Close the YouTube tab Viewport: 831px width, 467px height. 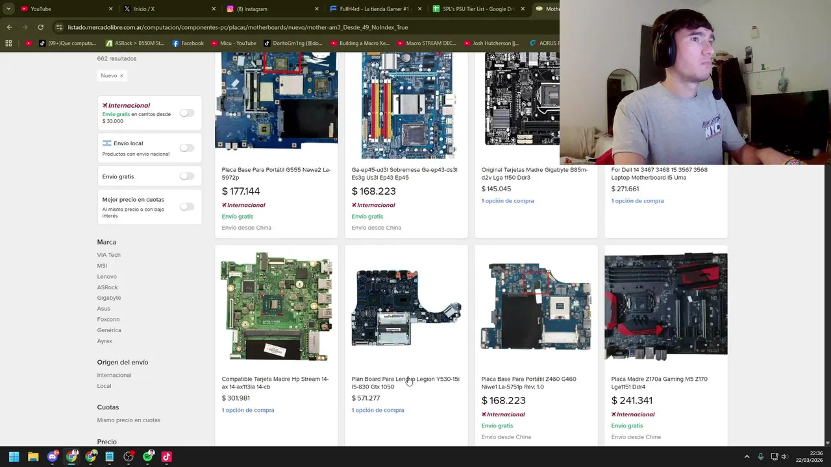pyautogui.click(x=110, y=9)
